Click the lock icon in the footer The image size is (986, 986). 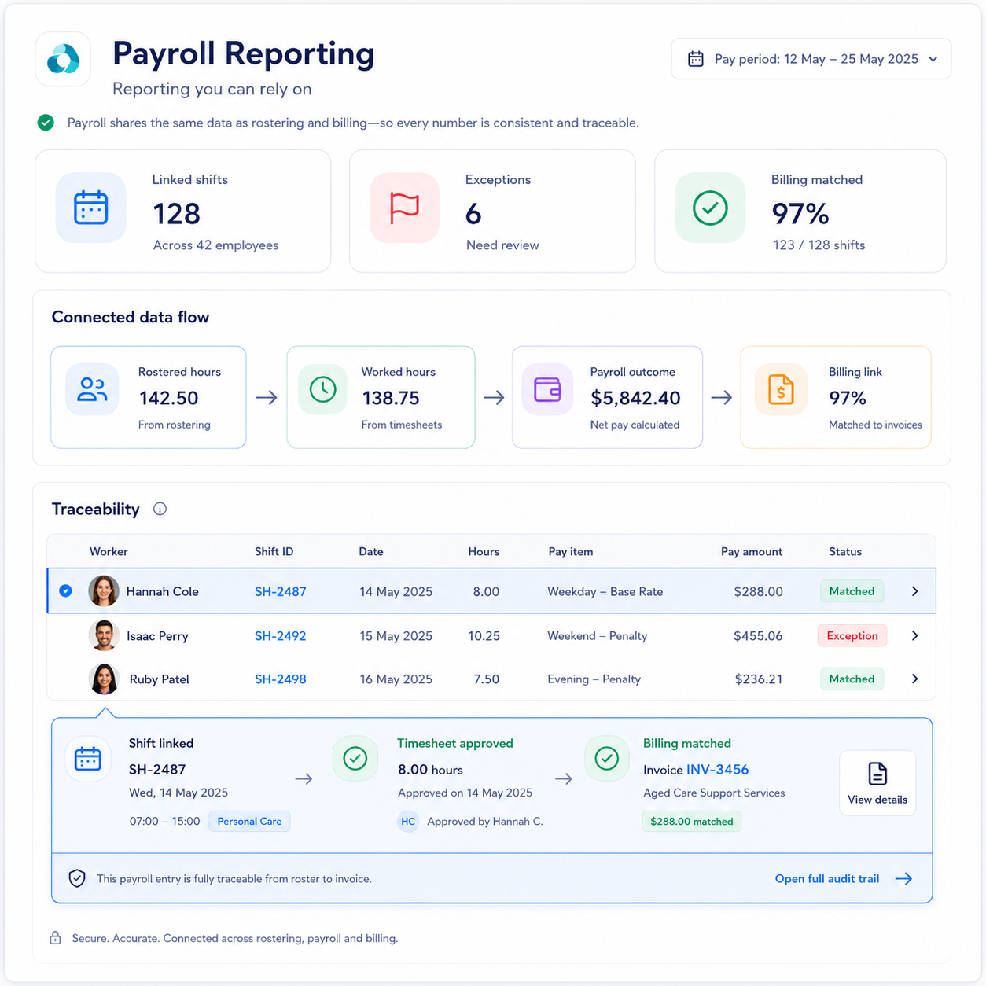(55, 938)
